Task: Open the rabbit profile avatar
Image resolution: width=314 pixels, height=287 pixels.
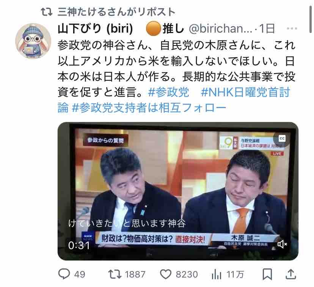Action: (33, 41)
